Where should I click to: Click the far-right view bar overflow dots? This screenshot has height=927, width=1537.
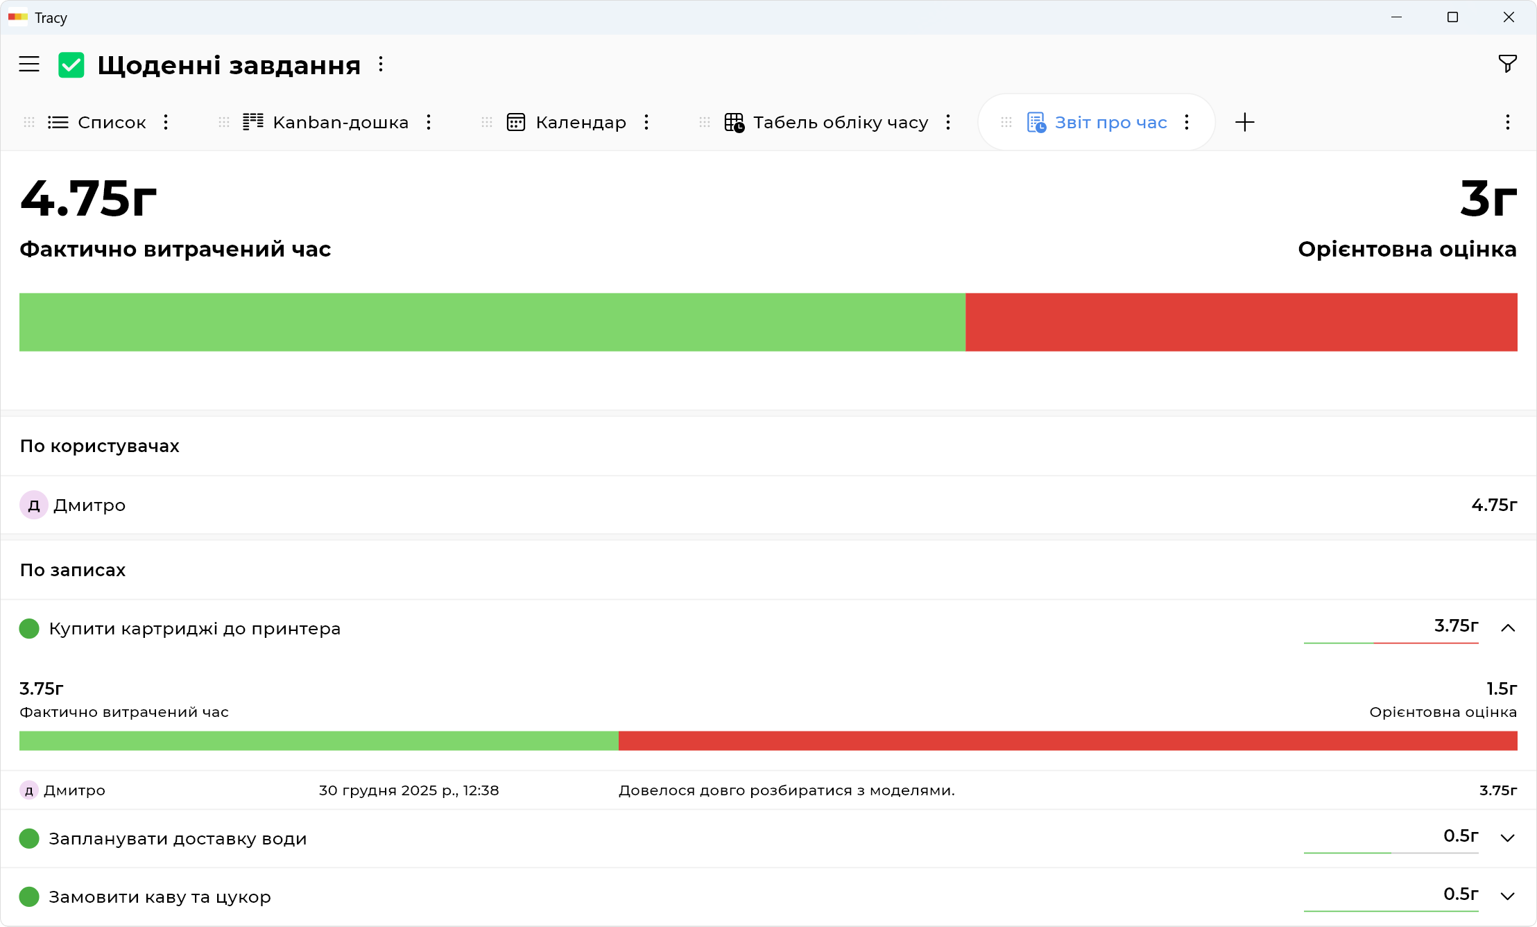tap(1507, 123)
